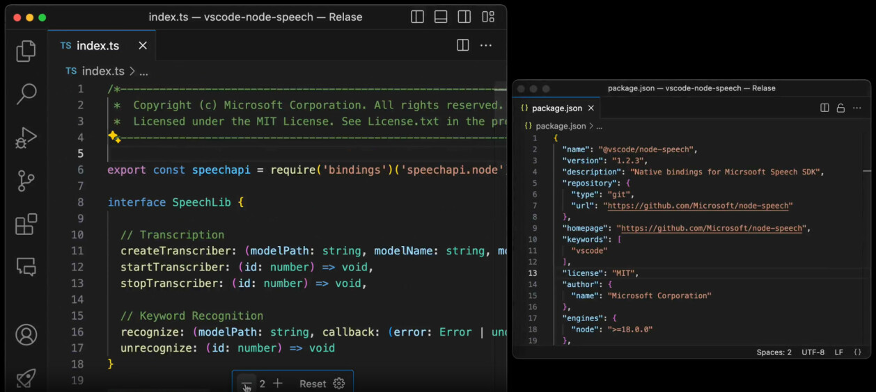Screen dimensions: 876x392
Task: Toggle primary side bar layout icon
Action: coord(418,17)
